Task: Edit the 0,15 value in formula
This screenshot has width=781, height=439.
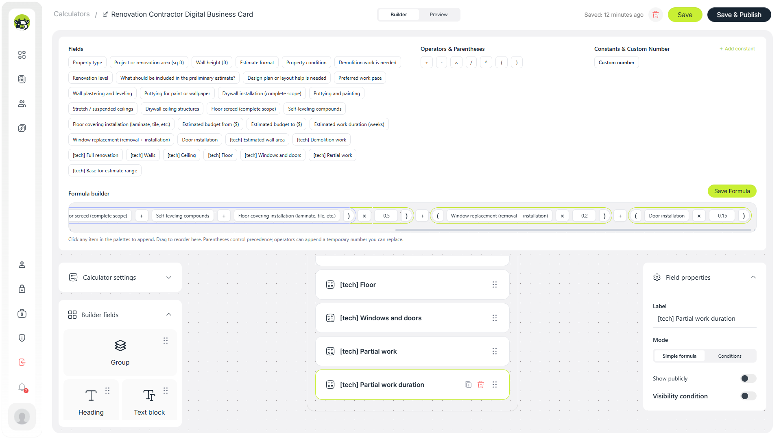Action: pos(722,216)
